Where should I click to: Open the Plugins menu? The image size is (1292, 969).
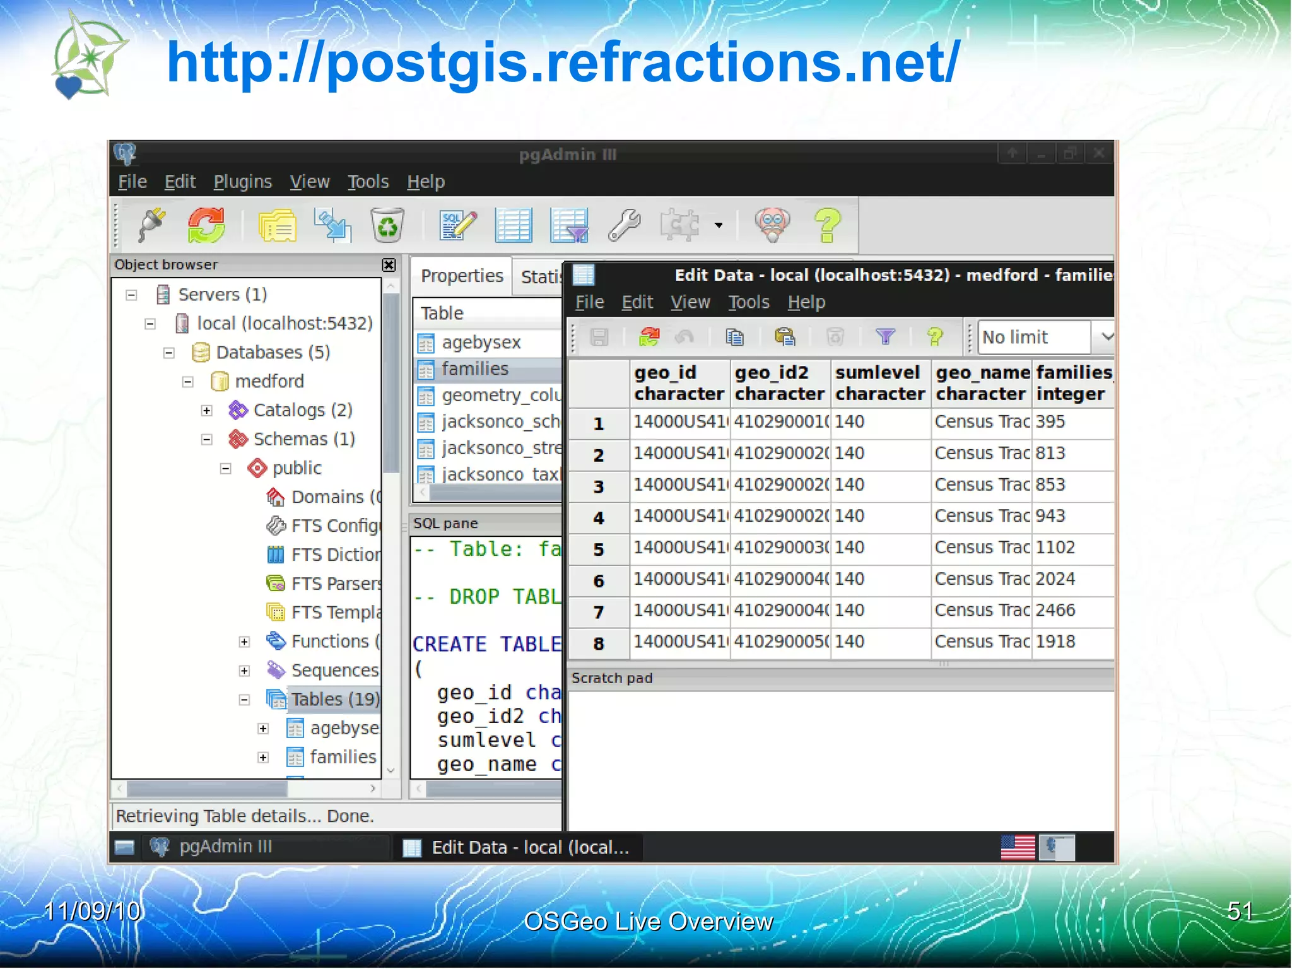pyautogui.click(x=242, y=182)
